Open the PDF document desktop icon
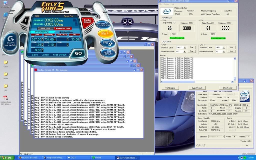The image size is (256, 160). (6, 100)
